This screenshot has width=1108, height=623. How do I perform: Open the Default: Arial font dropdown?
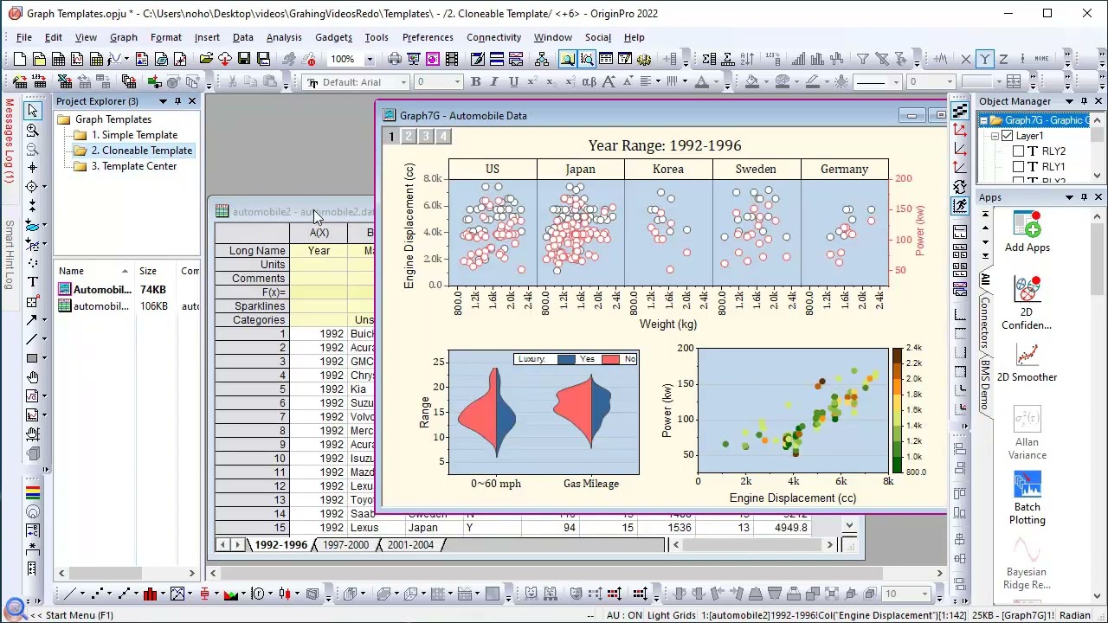click(x=403, y=82)
